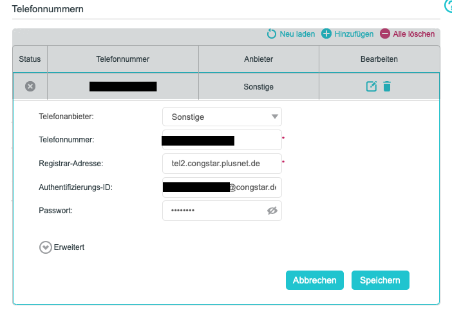Expand the Erweitert section
Screen dimensions: 452x315
[x=46, y=247]
